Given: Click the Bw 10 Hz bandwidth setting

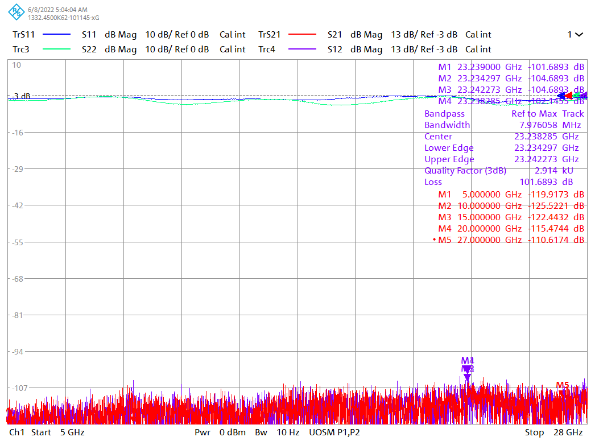Looking at the screenshot, I should (278, 432).
